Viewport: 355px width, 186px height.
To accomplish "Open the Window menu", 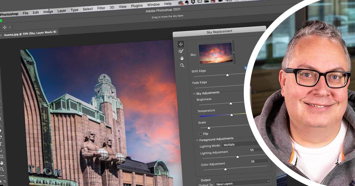I will point(153,4).
